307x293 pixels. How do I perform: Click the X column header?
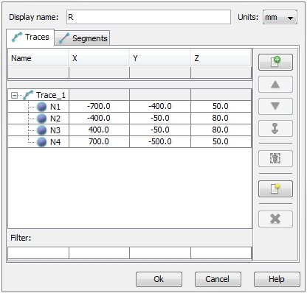[x=99, y=58]
